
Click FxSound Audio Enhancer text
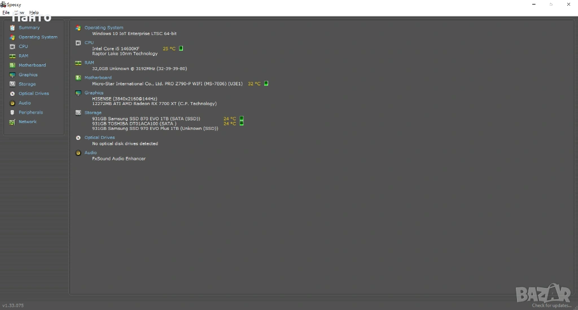[x=119, y=159]
